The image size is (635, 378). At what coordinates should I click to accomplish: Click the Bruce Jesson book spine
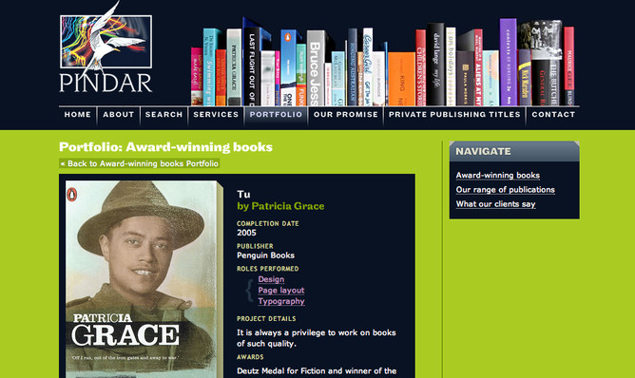(x=315, y=68)
